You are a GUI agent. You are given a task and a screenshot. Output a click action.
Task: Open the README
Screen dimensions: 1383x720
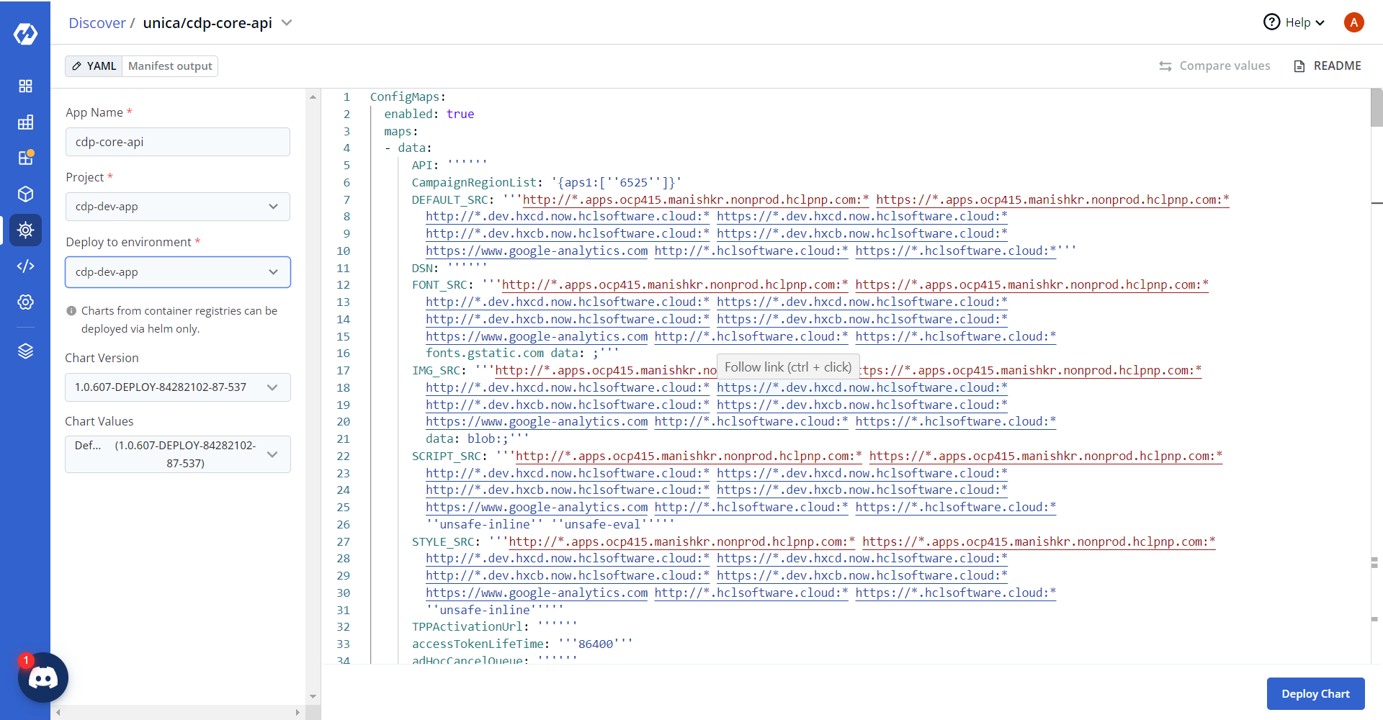pyautogui.click(x=1328, y=66)
